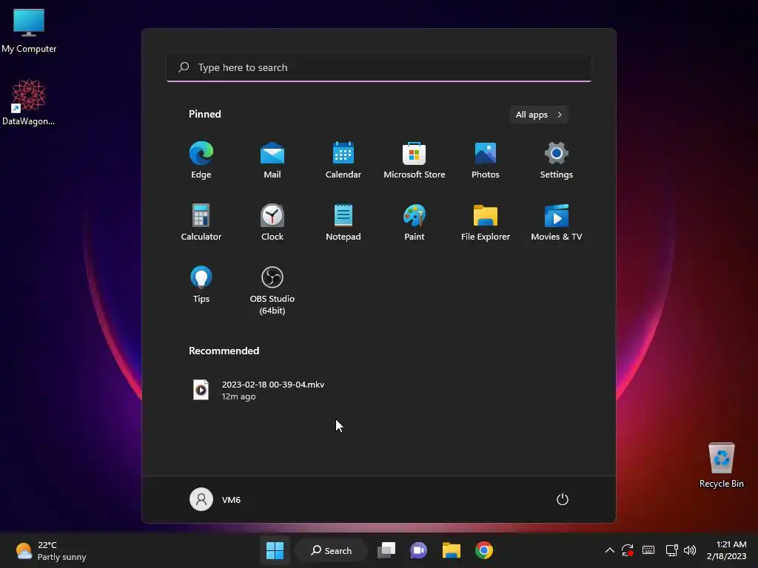Viewport: 758px width, 568px height.
Task: Click the Power button in Start menu
Action: [563, 499]
